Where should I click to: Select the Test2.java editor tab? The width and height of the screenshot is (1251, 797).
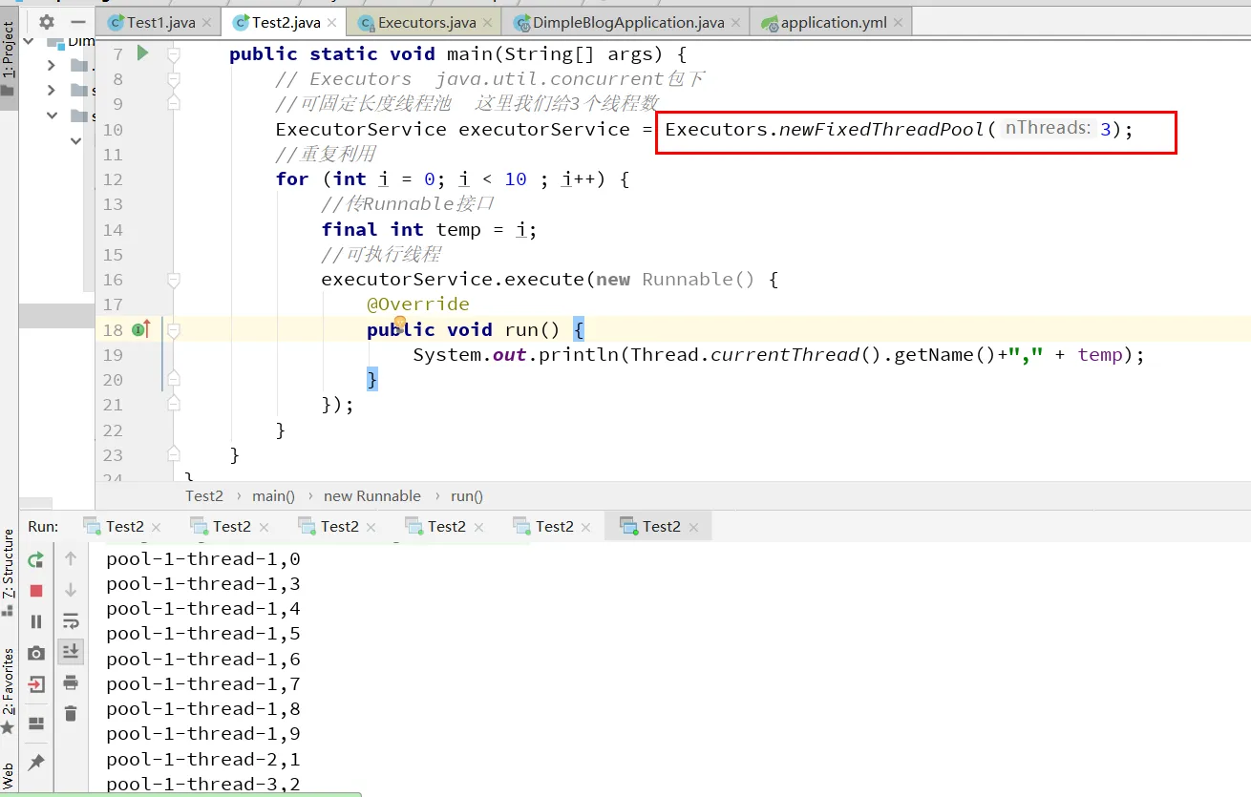click(284, 22)
